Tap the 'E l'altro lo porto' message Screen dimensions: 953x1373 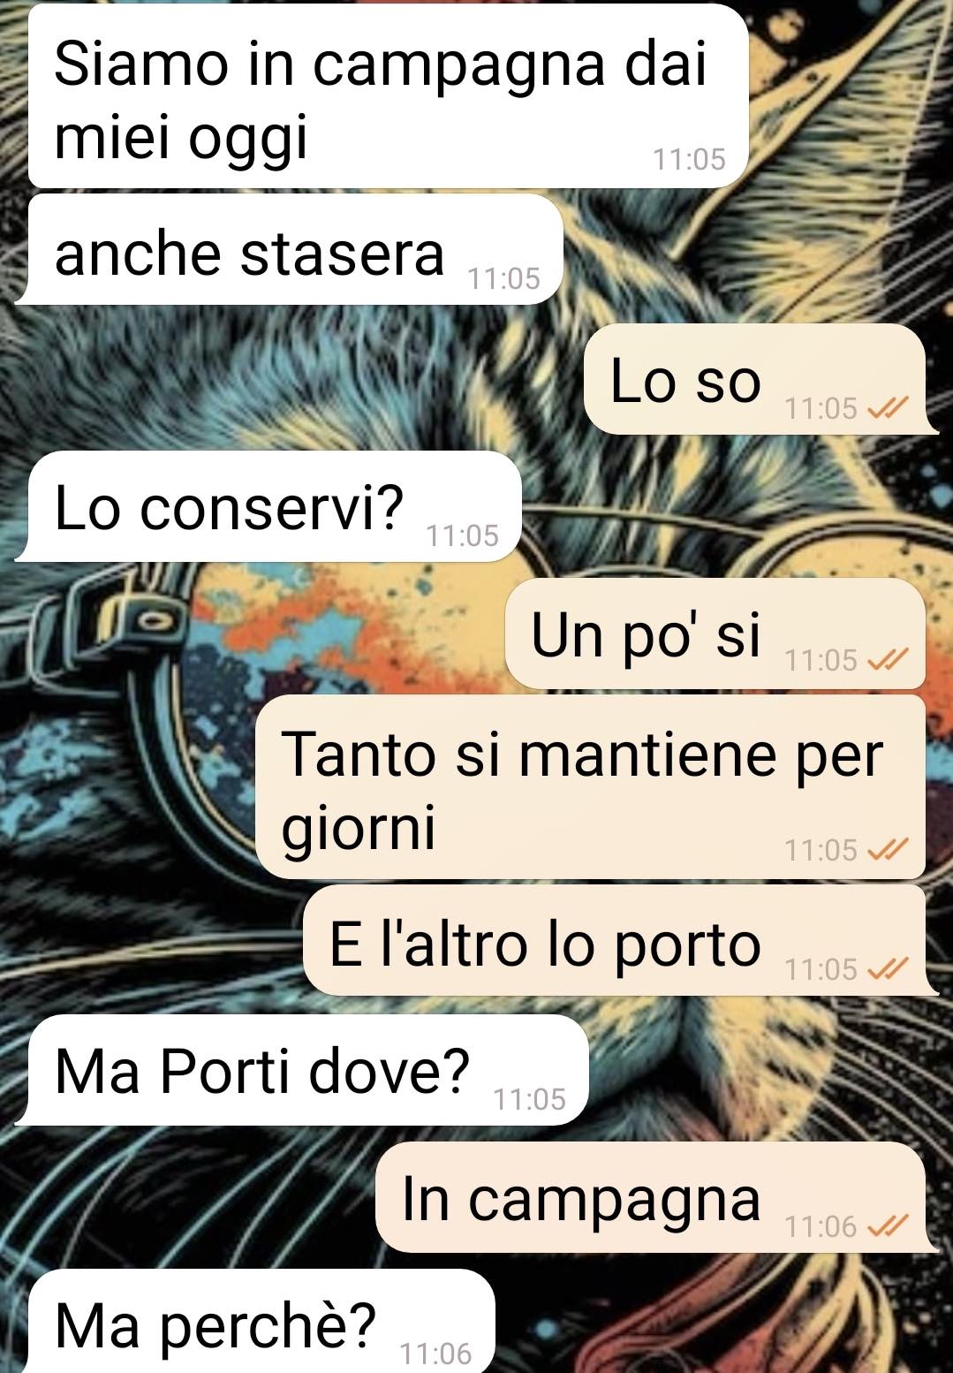[x=621, y=940]
